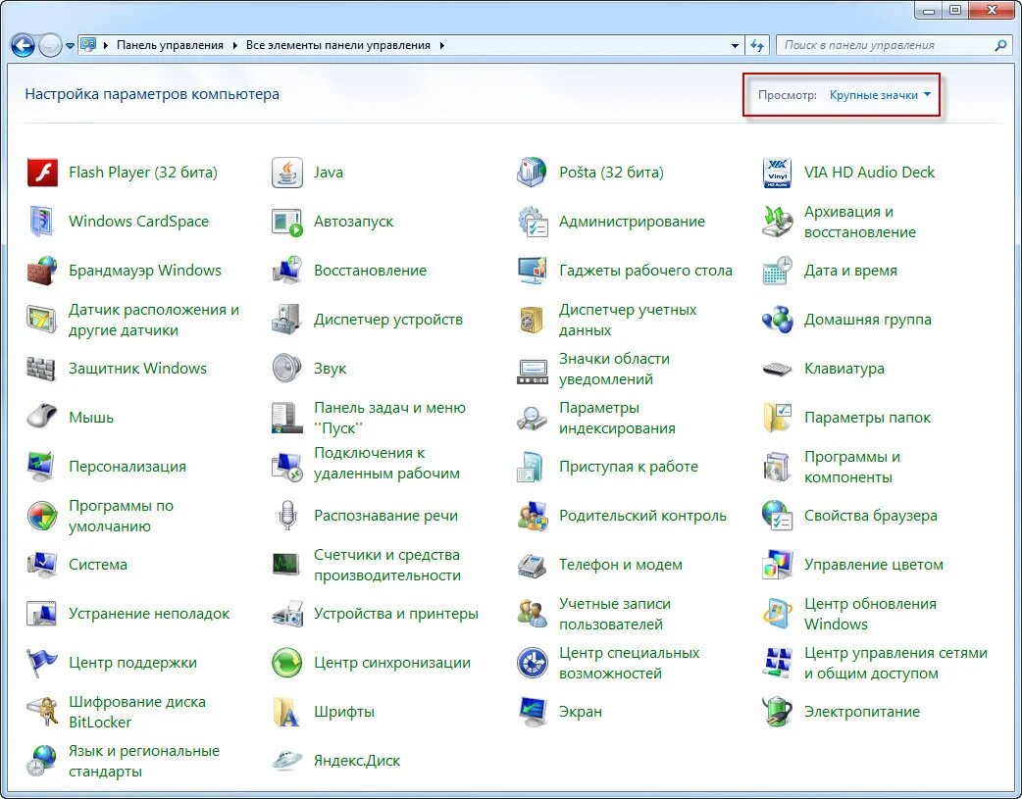Open the Домашняя группа spheres icon

pos(777,320)
